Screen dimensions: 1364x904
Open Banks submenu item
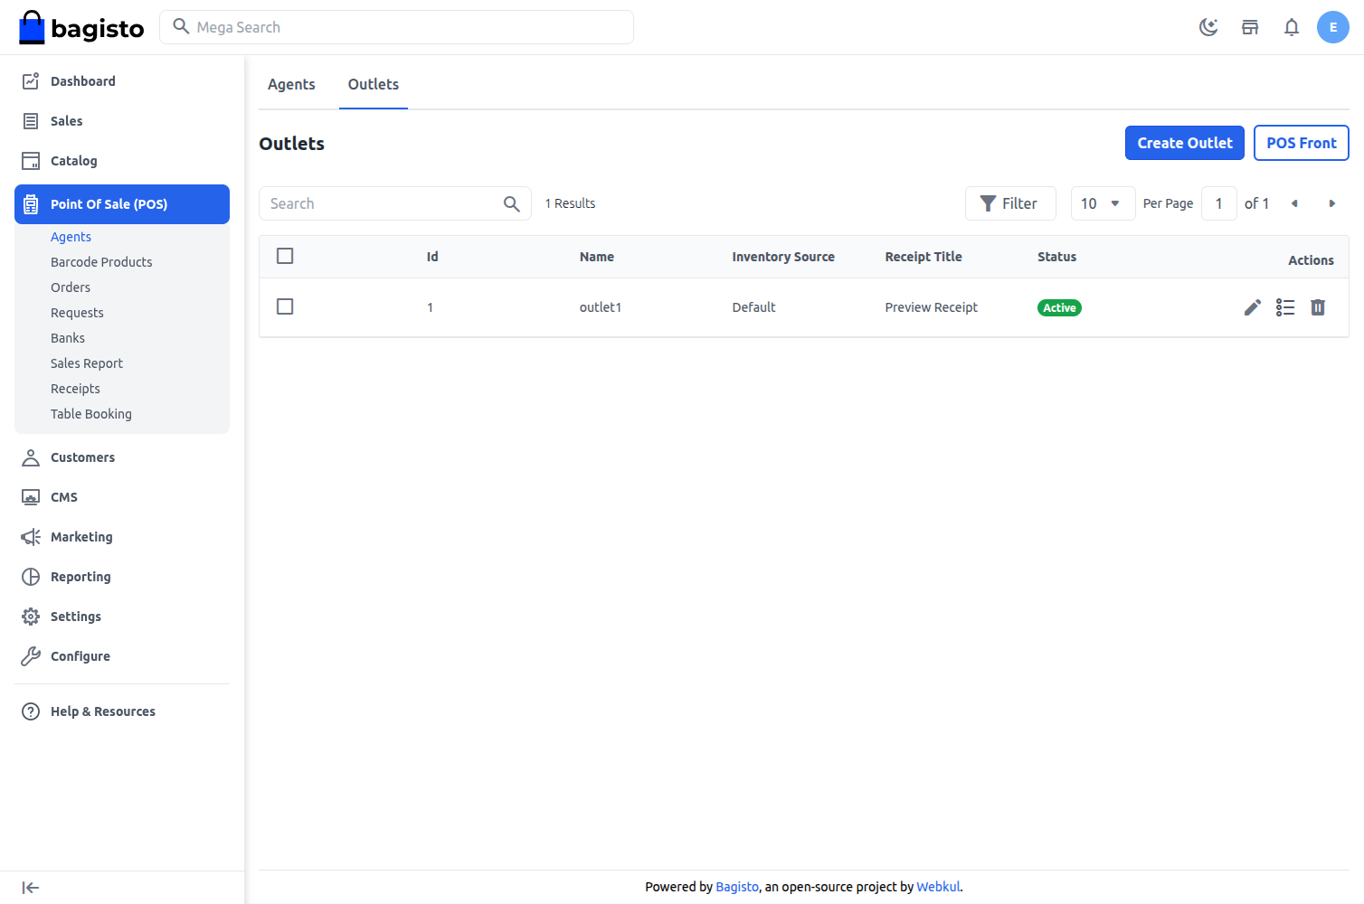coord(68,338)
